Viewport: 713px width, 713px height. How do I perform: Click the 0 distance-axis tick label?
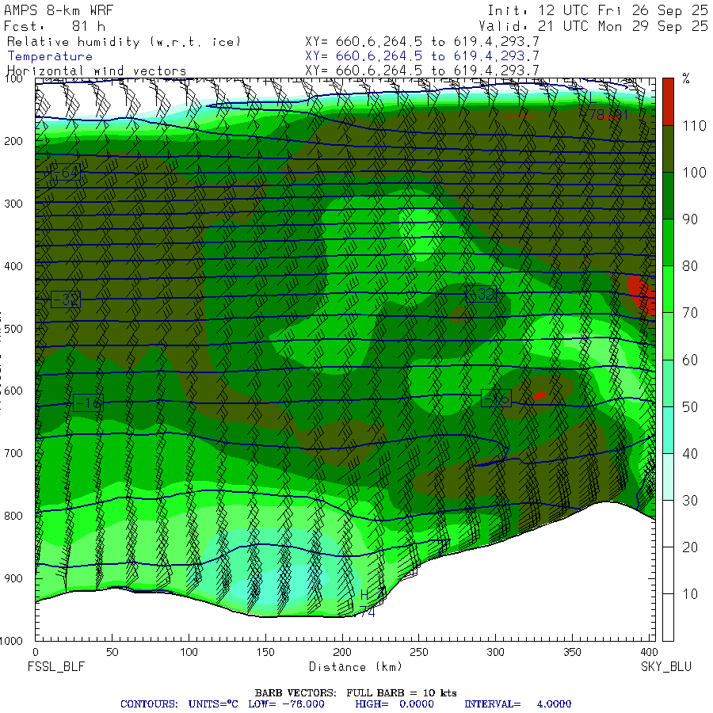pos(36,653)
